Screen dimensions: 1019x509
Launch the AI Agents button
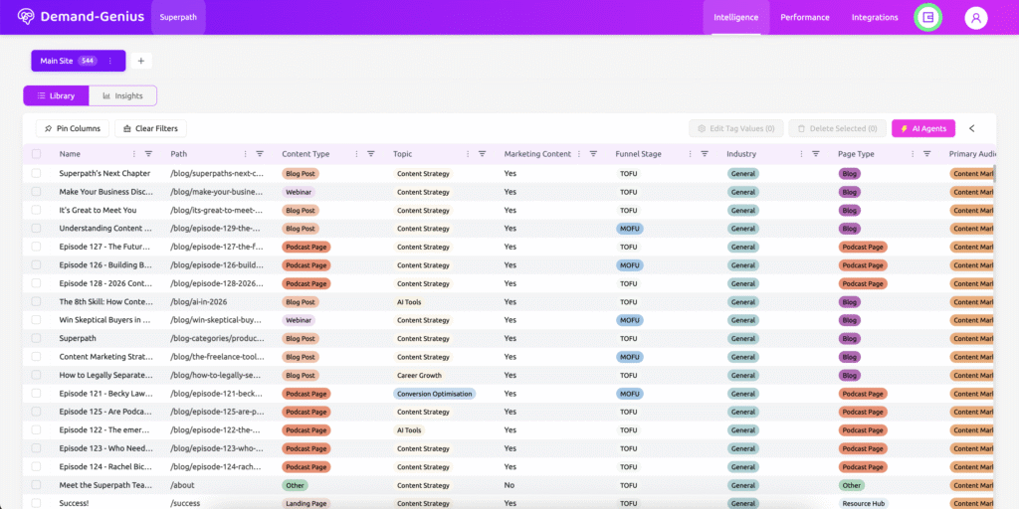tap(923, 128)
